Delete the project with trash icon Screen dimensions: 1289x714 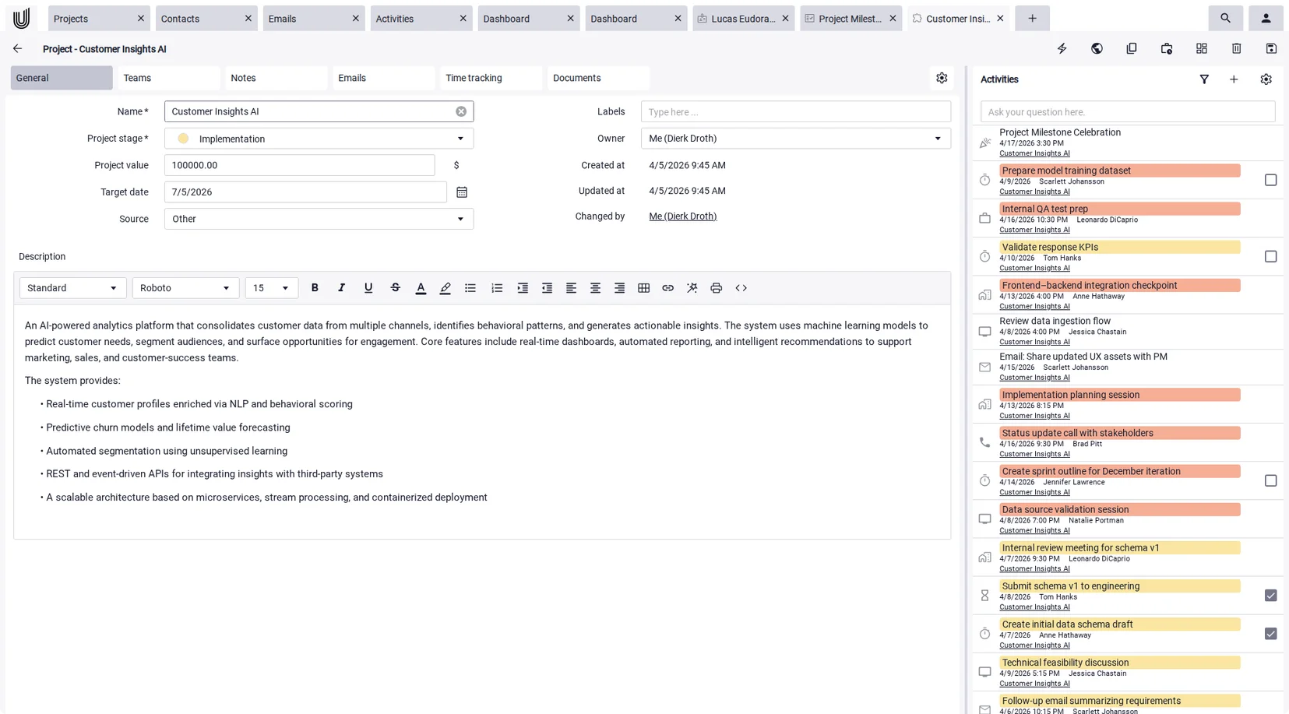(x=1236, y=48)
